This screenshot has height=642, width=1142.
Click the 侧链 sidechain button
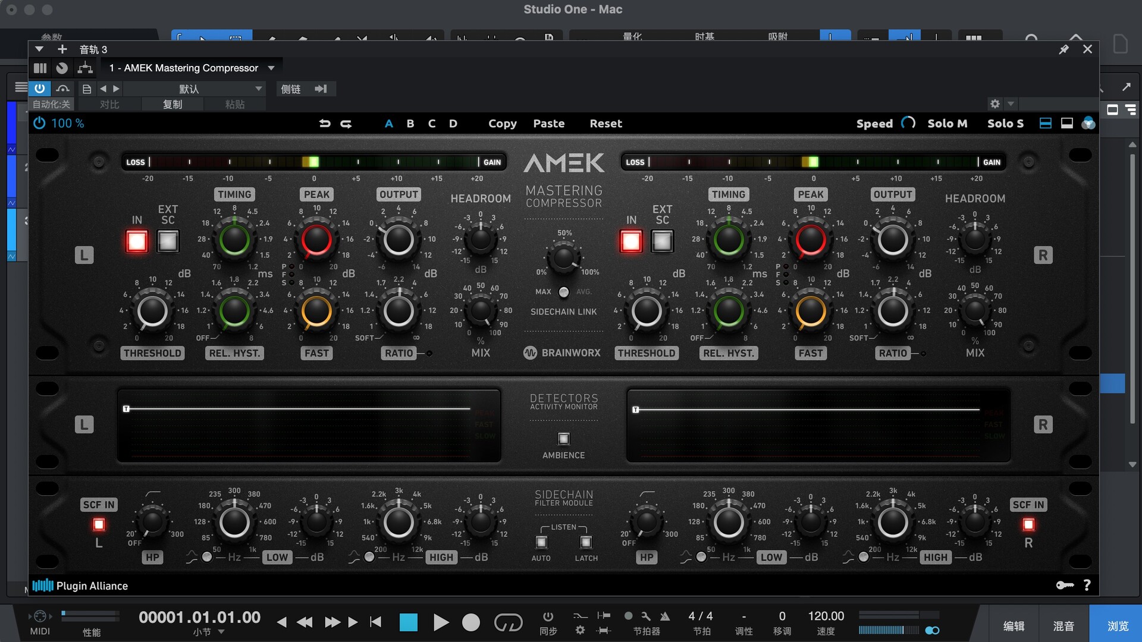pyautogui.click(x=291, y=89)
